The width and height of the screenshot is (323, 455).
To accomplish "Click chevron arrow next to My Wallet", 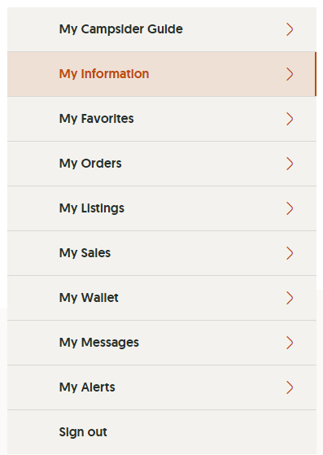I will click(290, 298).
